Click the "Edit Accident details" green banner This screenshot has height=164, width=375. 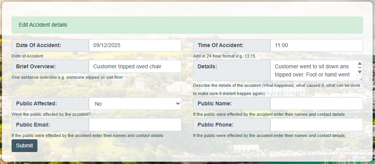click(187, 25)
